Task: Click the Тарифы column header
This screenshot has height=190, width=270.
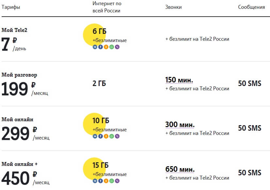Action: pos(11,7)
